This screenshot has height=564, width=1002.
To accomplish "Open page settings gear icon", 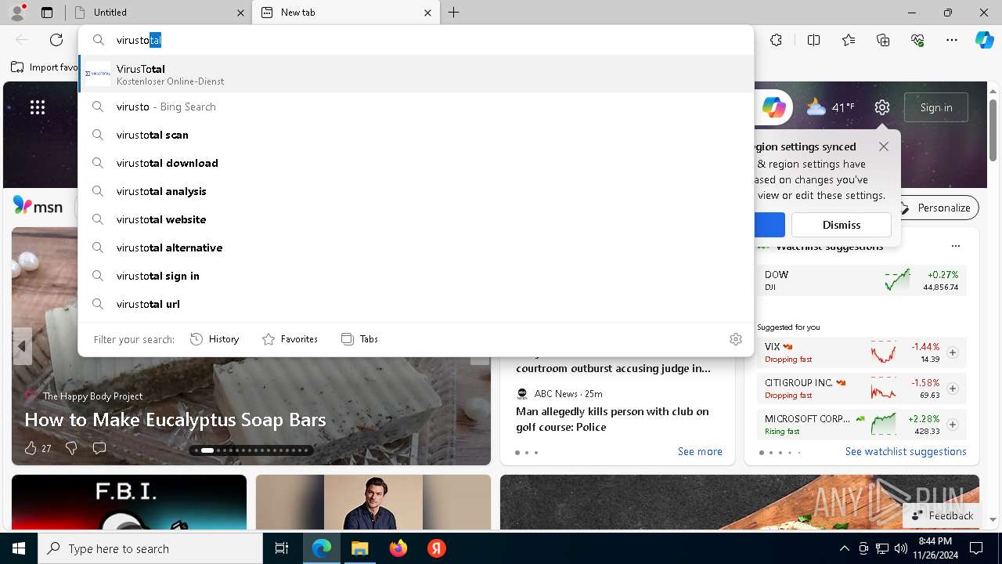I will click(x=882, y=107).
